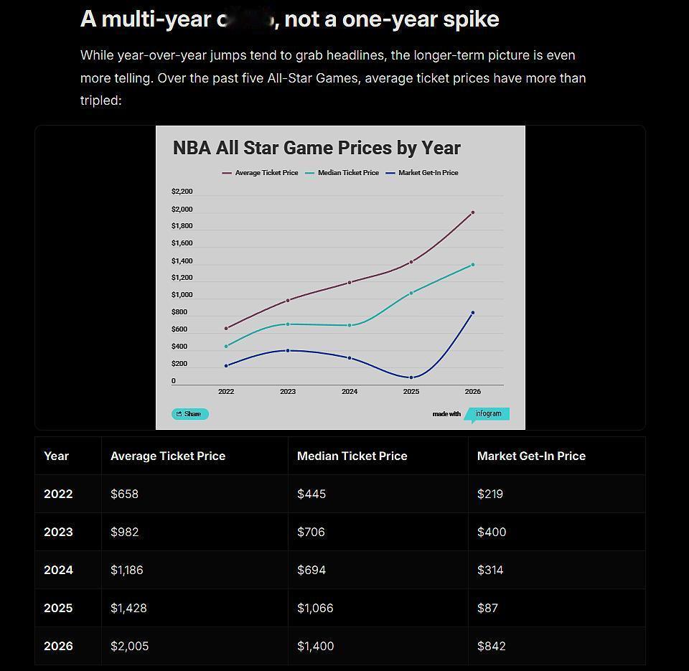Click the teal Median Ticket Price legend swatch
The image size is (689, 671).
click(310, 173)
